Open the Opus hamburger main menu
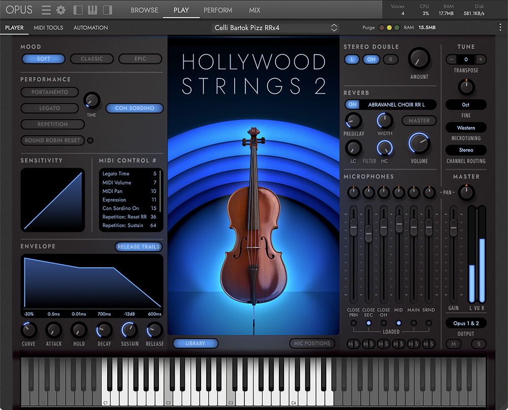Image resolution: width=508 pixels, height=410 pixels. point(46,10)
